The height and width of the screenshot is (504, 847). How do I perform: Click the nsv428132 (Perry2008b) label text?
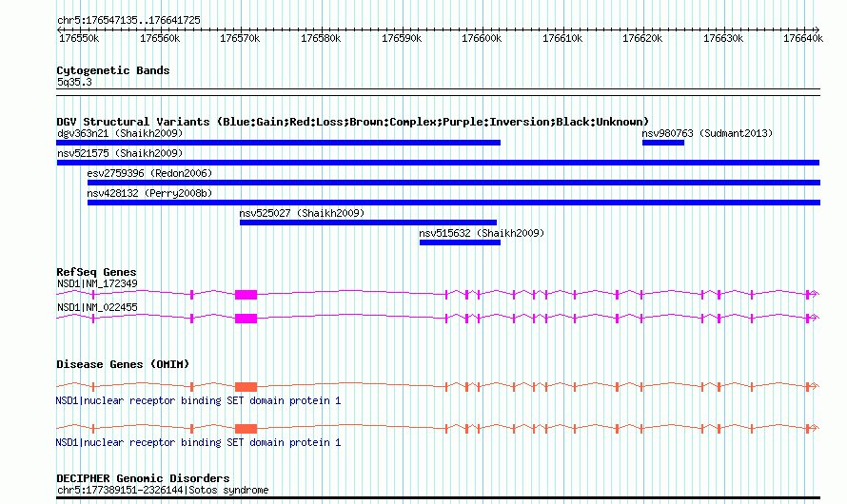pyautogui.click(x=149, y=193)
